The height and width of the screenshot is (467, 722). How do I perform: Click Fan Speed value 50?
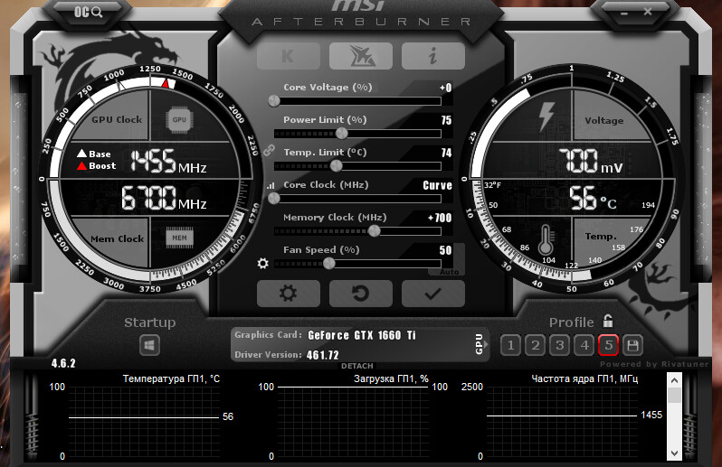(445, 250)
